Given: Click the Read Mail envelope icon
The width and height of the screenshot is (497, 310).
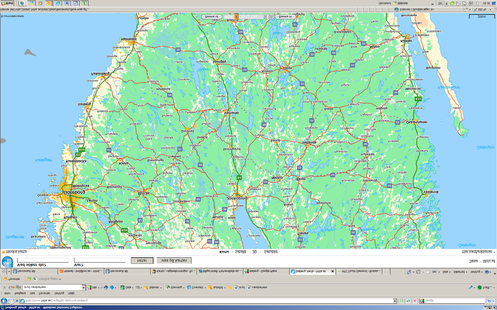Looking at the screenshot, I should pyautogui.click(x=428, y=272).
